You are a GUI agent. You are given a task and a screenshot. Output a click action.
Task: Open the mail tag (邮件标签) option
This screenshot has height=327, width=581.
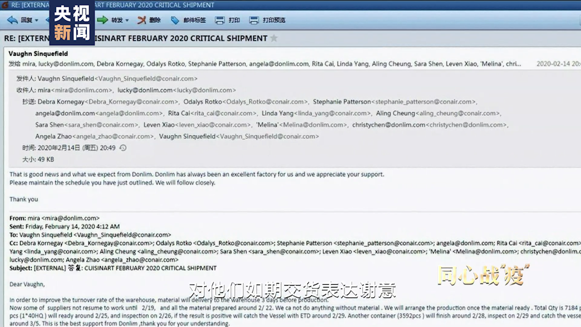pos(188,20)
